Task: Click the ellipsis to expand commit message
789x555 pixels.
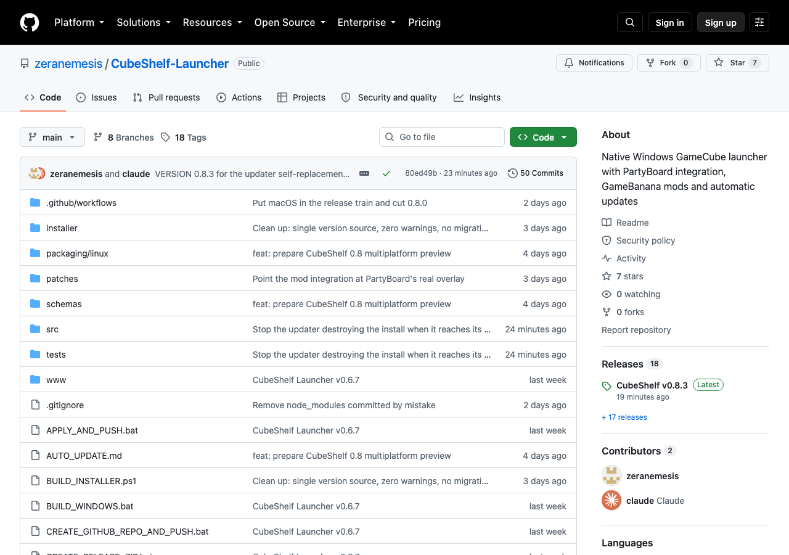Action: [x=364, y=173]
